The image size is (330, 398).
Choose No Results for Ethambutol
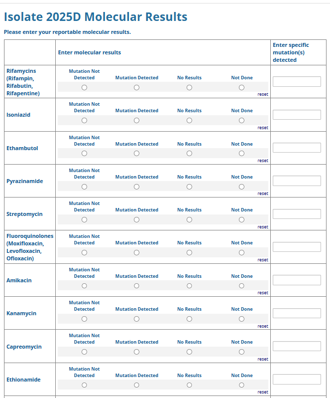(x=189, y=154)
